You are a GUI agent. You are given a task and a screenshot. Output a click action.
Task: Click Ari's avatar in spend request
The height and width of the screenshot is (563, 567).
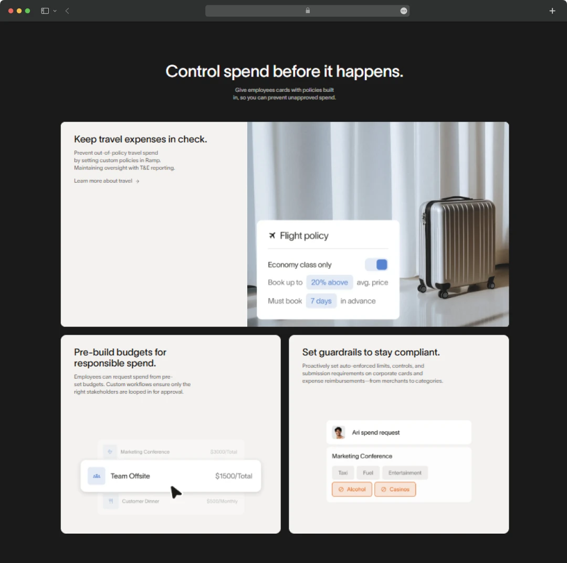(339, 432)
